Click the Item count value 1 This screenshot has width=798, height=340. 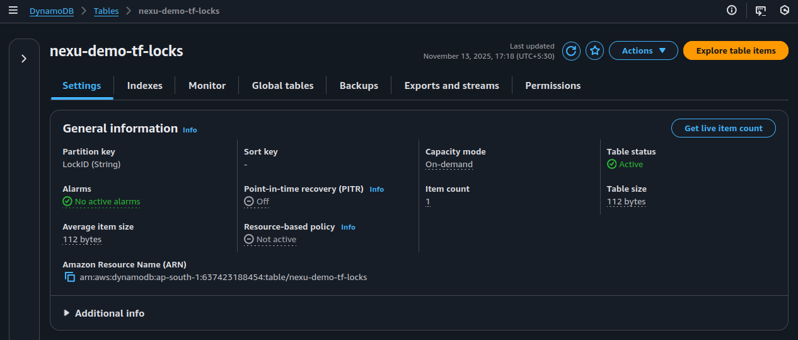click(x=428, y=202)
